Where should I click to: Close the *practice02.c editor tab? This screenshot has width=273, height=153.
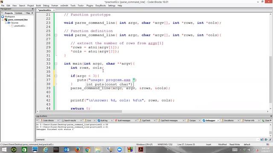tap(54, 10)
